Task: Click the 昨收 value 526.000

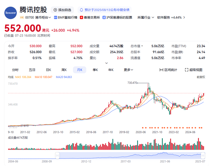Action: 36,52
